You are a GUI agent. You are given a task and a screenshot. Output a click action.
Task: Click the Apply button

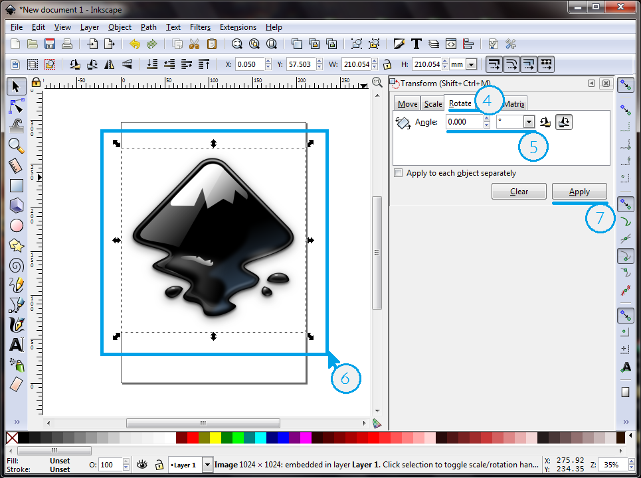(579, 192)
